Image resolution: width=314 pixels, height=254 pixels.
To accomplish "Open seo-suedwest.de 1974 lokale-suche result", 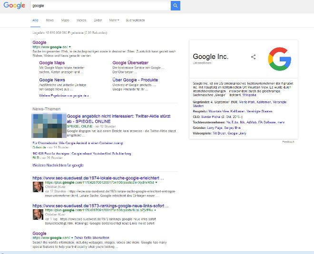I will (x=98, y=178).
